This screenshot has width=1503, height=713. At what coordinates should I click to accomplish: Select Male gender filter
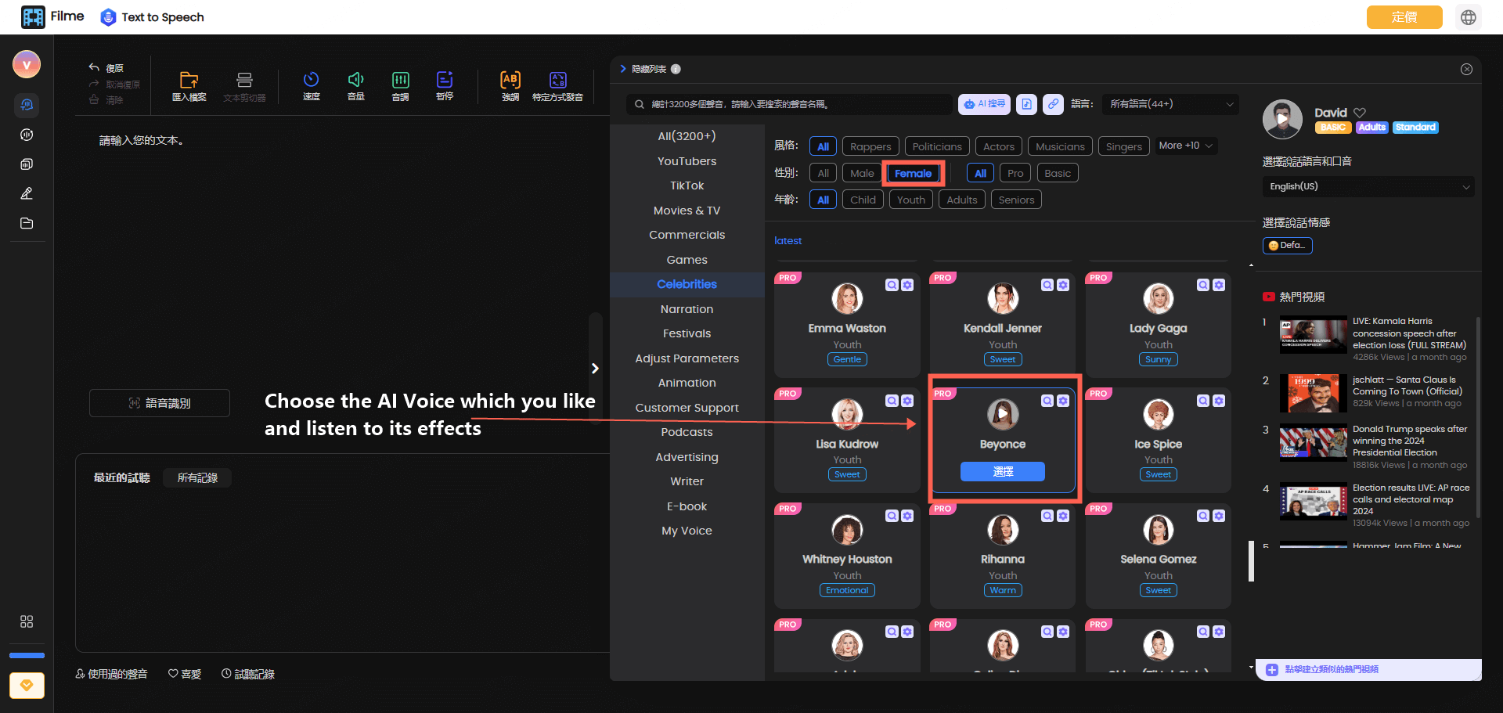[x=862, y=173]
